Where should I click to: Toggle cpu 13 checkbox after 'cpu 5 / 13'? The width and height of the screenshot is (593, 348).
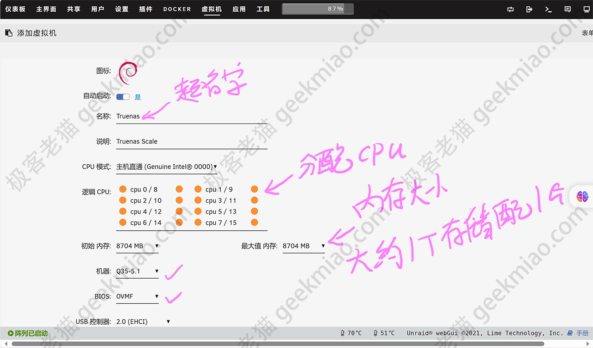click(255, 211)
